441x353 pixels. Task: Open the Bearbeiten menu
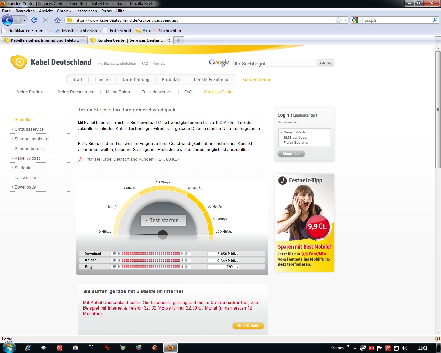click(x=25, y=11)
